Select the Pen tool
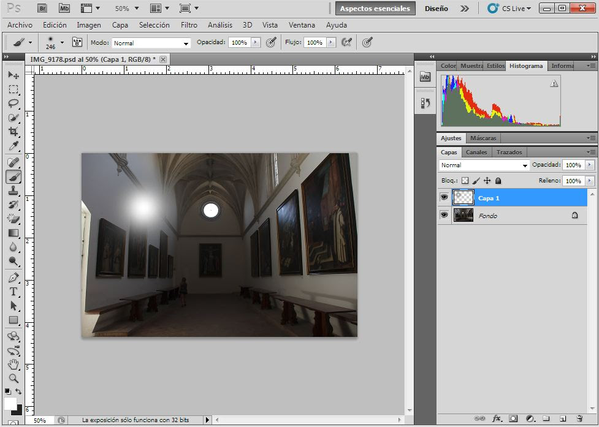This screenshot has height=427, width=599. pyautogui.click(x=13, y=278)
